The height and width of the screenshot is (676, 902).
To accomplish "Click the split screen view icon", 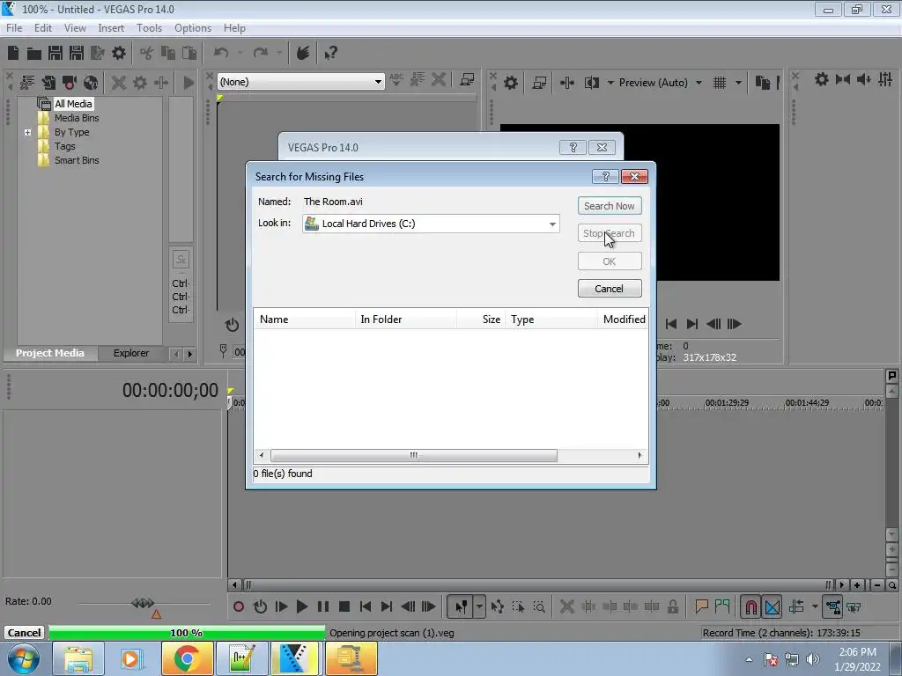I will point(591,83).
